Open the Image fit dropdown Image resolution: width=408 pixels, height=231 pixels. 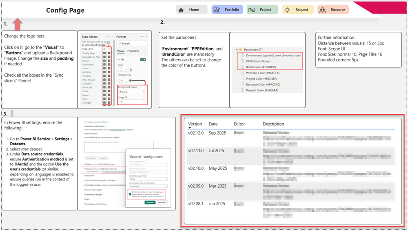coord(132,102)
